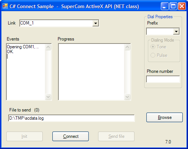Screen dimensions: 188x149
Task: Maximize the C# Connect Sample window
Action: [173, 6]
